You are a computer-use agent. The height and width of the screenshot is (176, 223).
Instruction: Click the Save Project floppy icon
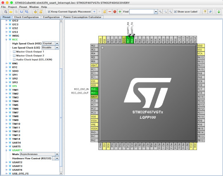(x=21, y=12)
